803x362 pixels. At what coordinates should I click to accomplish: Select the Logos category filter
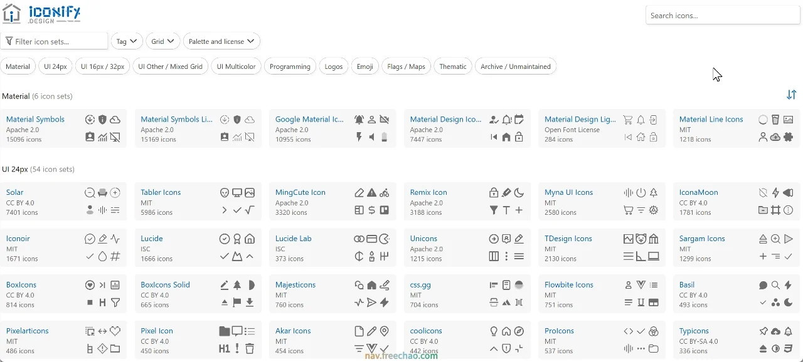[334, 66]
